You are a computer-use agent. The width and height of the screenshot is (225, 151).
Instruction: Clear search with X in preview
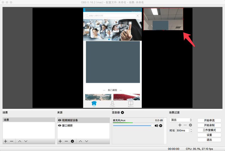(138, 16)
